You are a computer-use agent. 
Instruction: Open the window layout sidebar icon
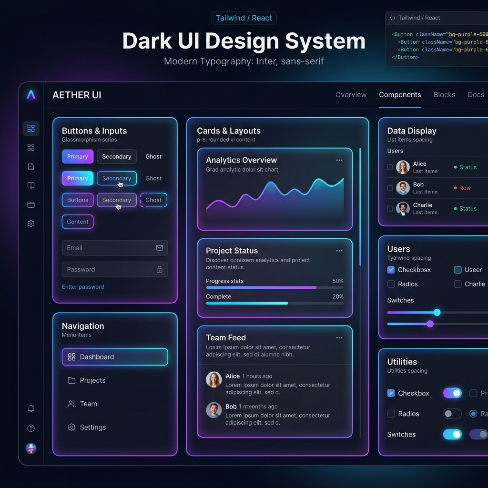click(31, 204)
